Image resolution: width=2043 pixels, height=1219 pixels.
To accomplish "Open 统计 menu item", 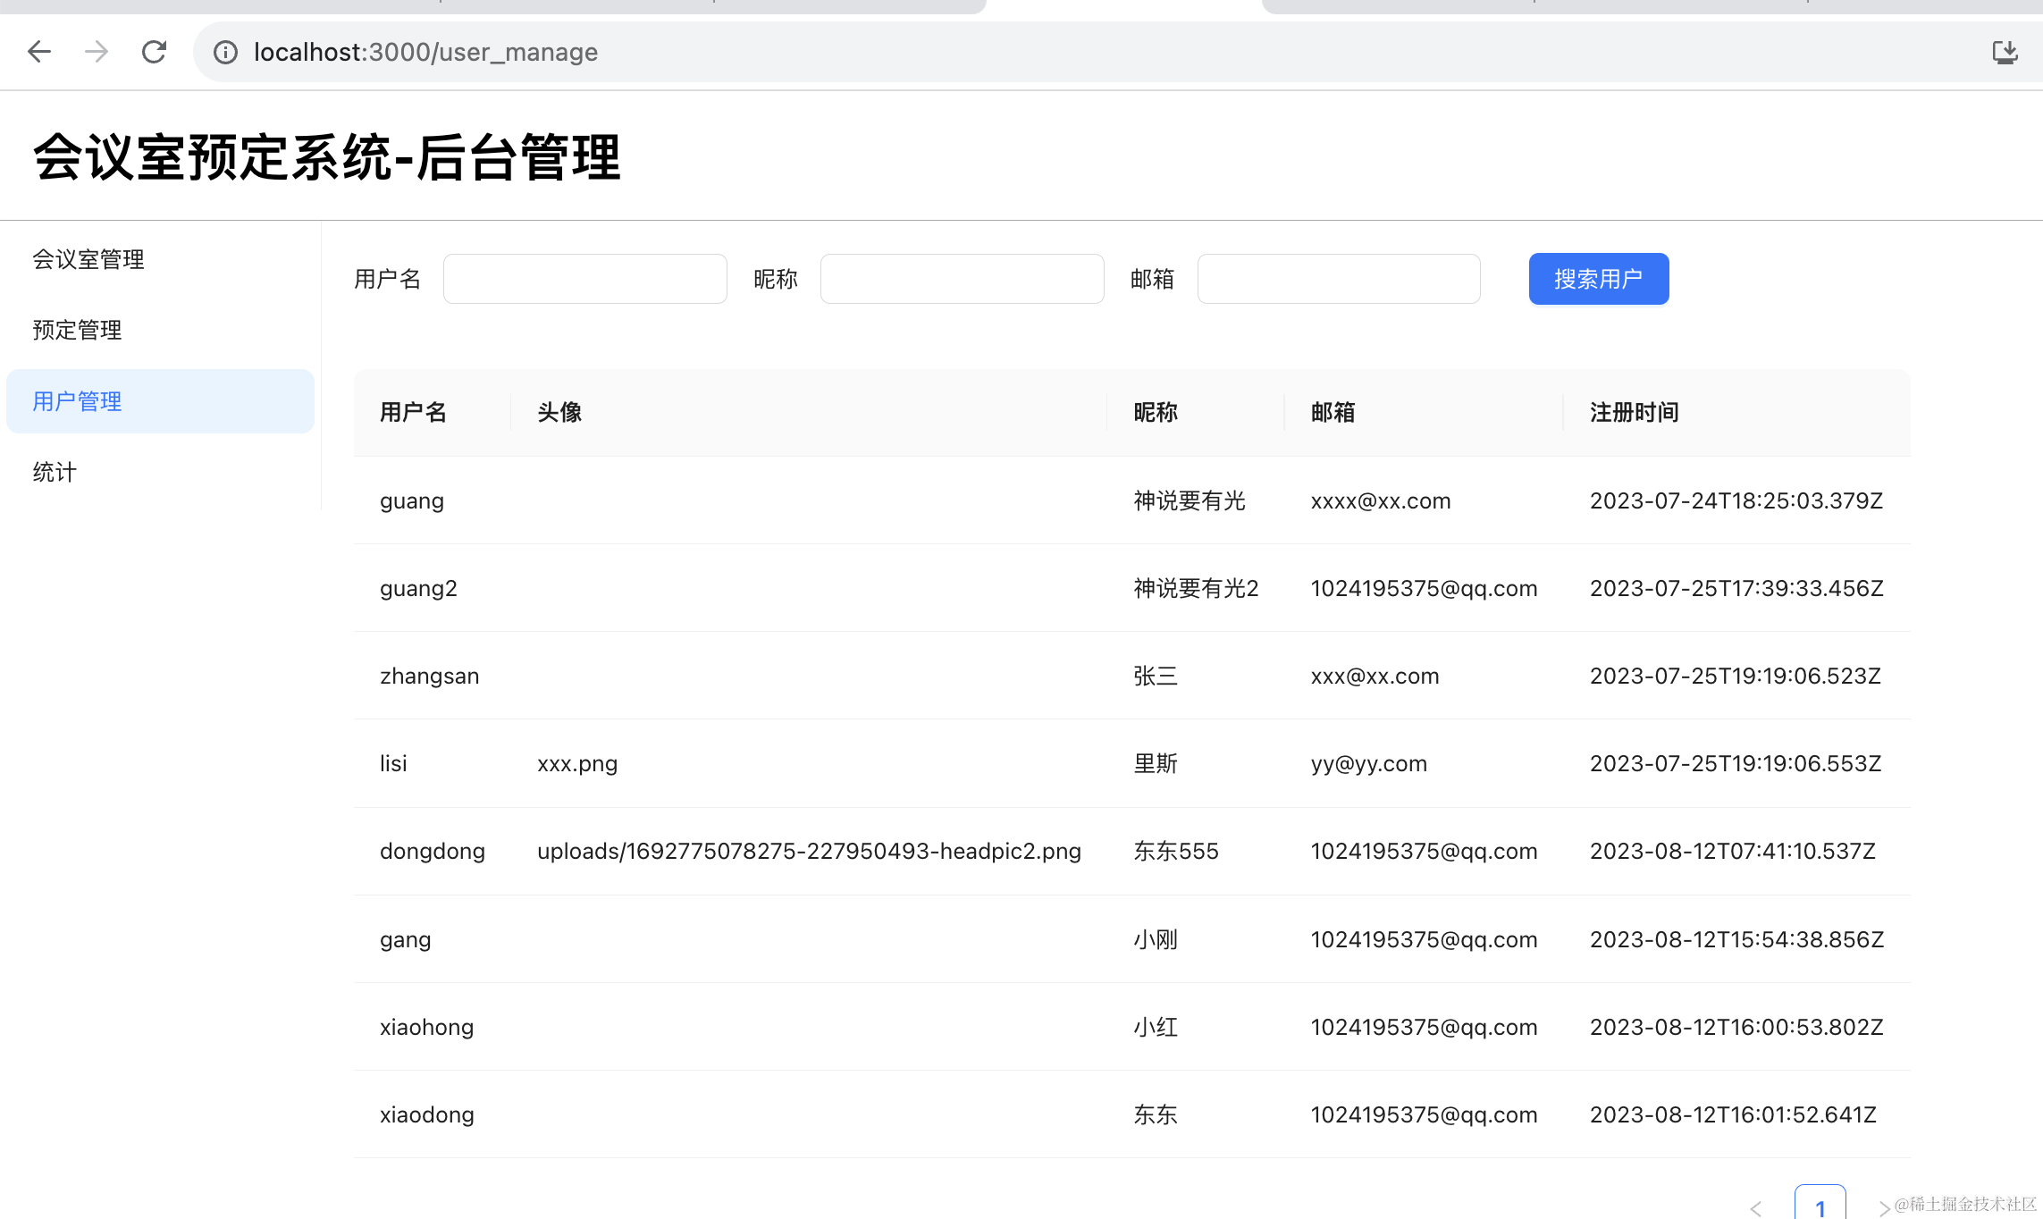I will pyautogui.click(x=55, y=472).
